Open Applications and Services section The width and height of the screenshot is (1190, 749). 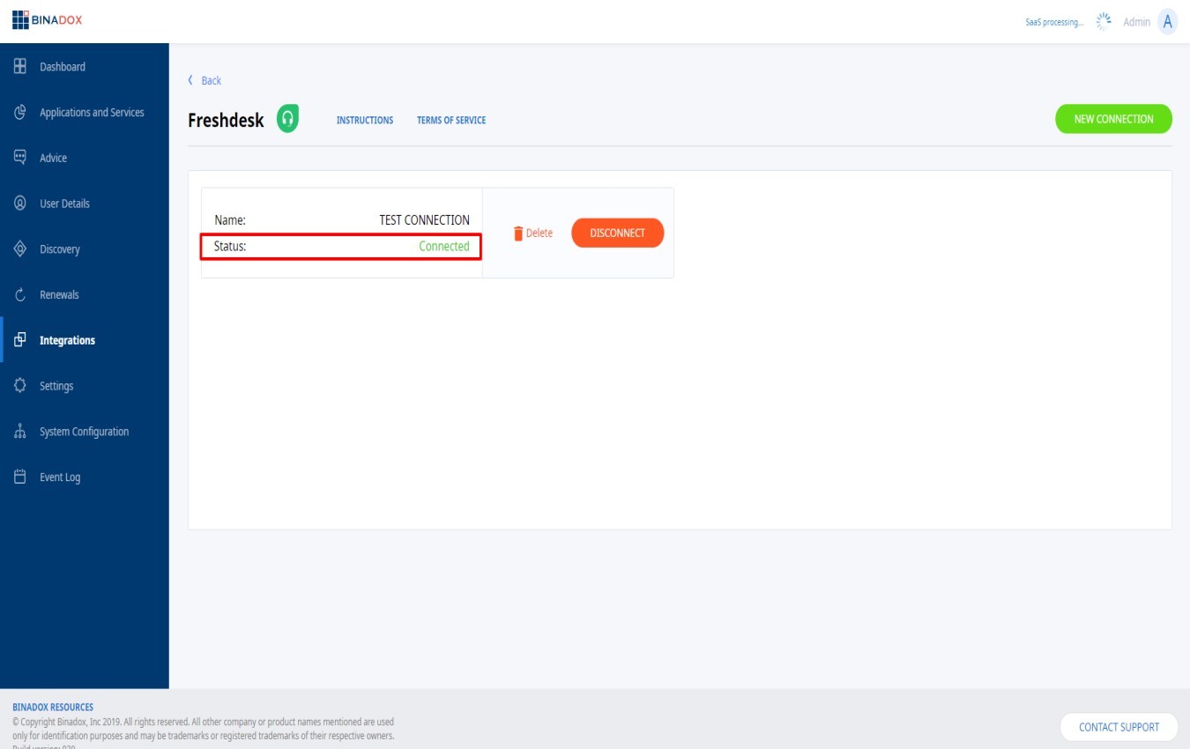pyautogui.click(x=92, y=113)
